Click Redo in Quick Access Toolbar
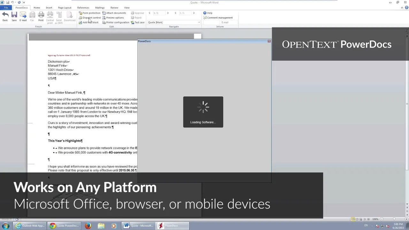 pos(19,2)
